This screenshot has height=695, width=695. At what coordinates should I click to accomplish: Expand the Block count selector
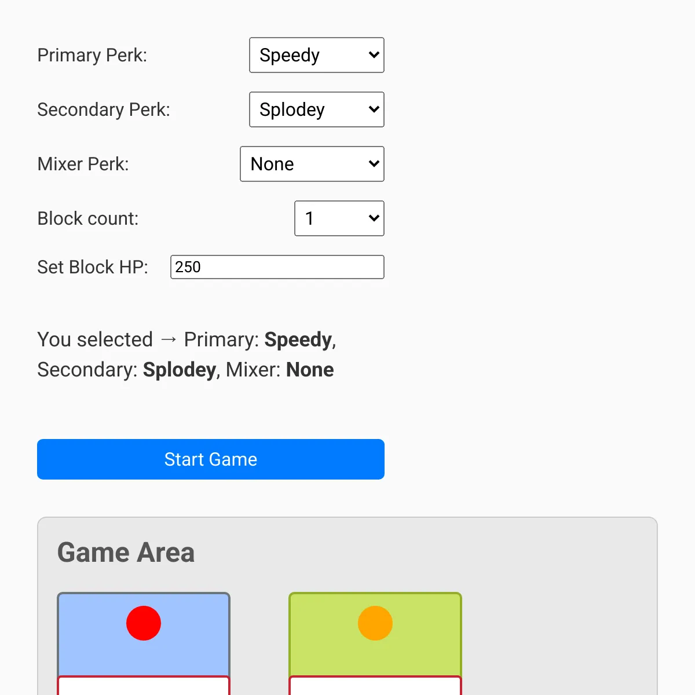[339, 218]
